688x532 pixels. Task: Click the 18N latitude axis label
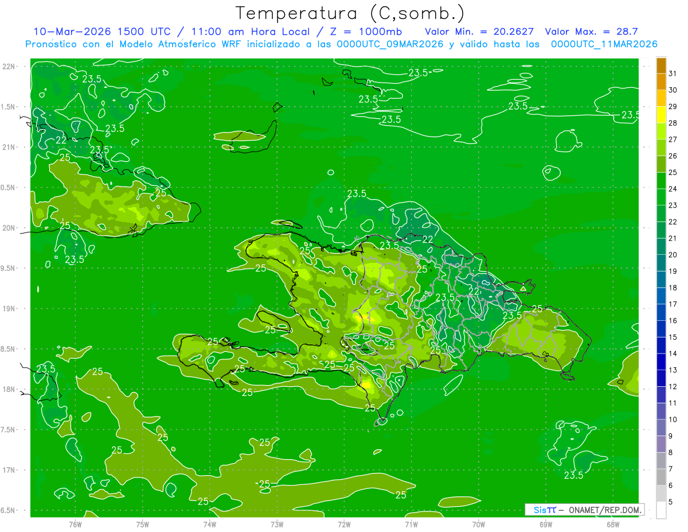tap(8, 390)
